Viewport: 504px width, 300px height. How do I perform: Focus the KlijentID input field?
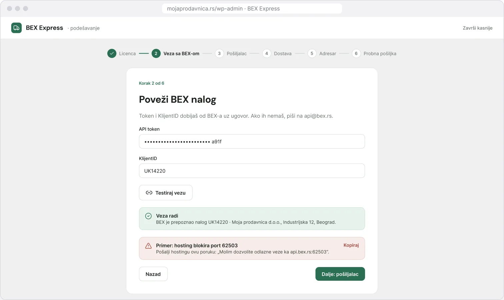tap(252, 171)
